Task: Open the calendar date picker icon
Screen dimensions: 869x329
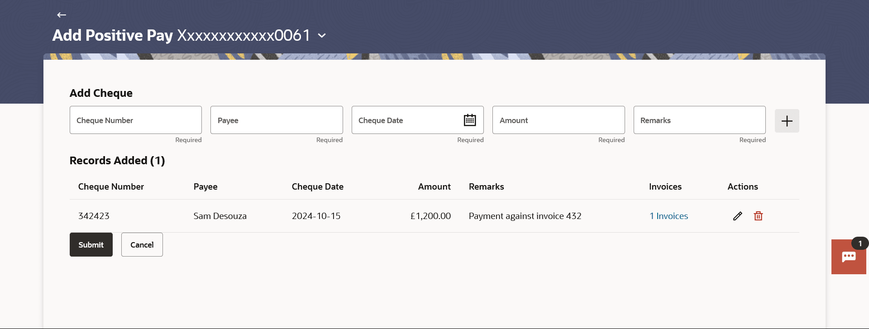Action: tap(470, 120)
